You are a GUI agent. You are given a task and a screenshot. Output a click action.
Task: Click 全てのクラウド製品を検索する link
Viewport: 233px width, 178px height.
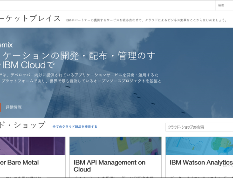(75, 127)
